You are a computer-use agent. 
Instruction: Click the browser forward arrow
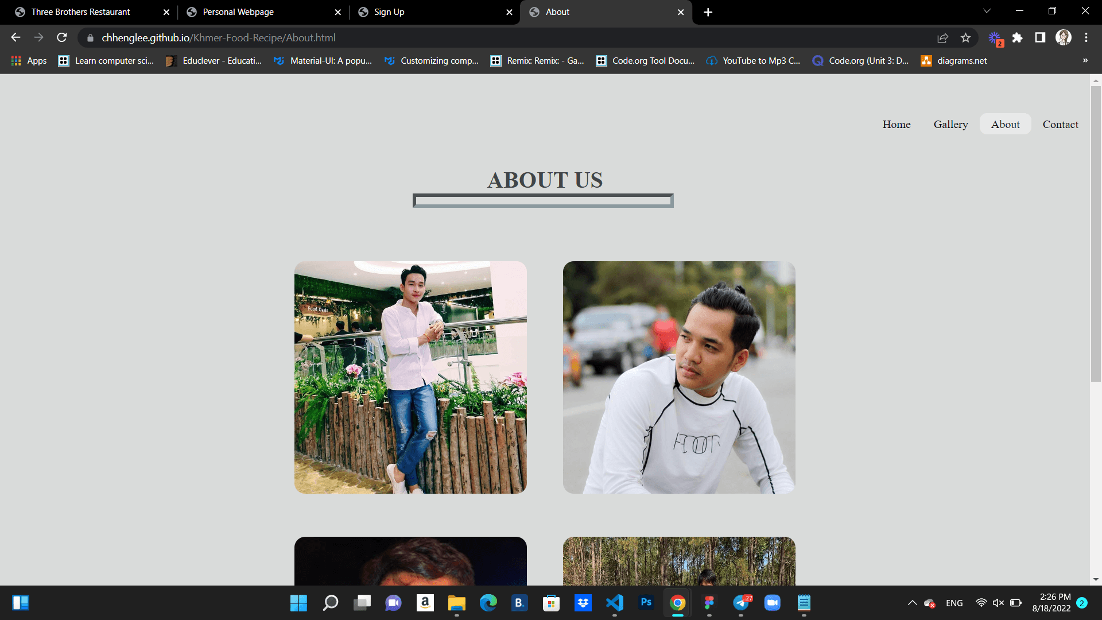38,37
